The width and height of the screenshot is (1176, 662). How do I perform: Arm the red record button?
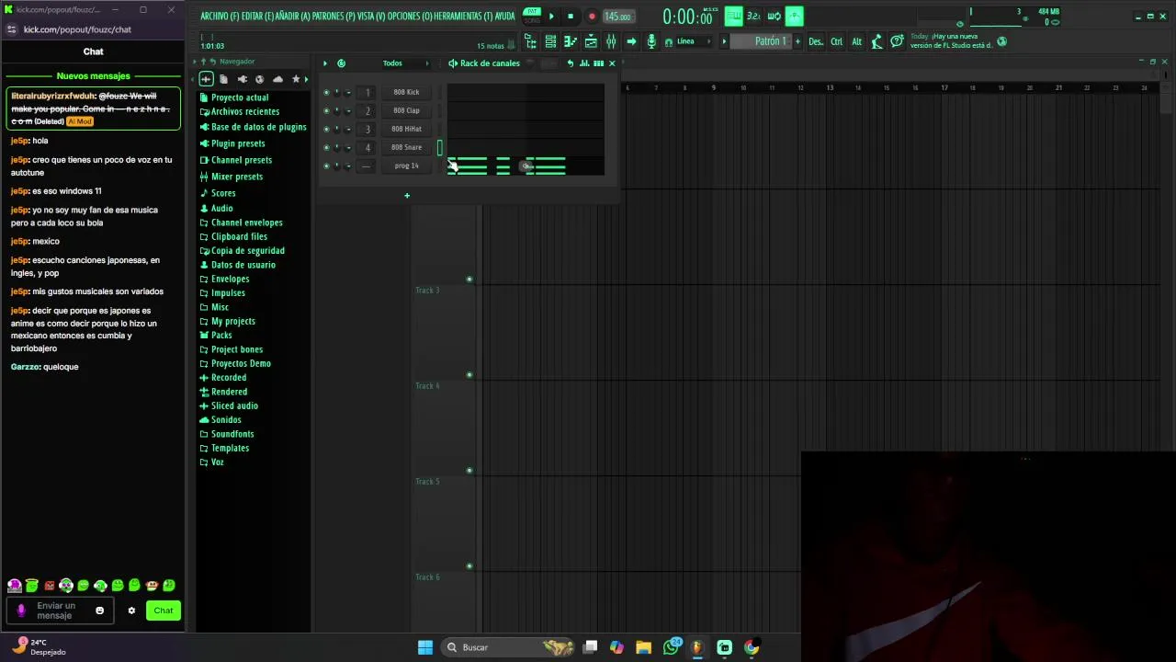[x=592, y=17]
